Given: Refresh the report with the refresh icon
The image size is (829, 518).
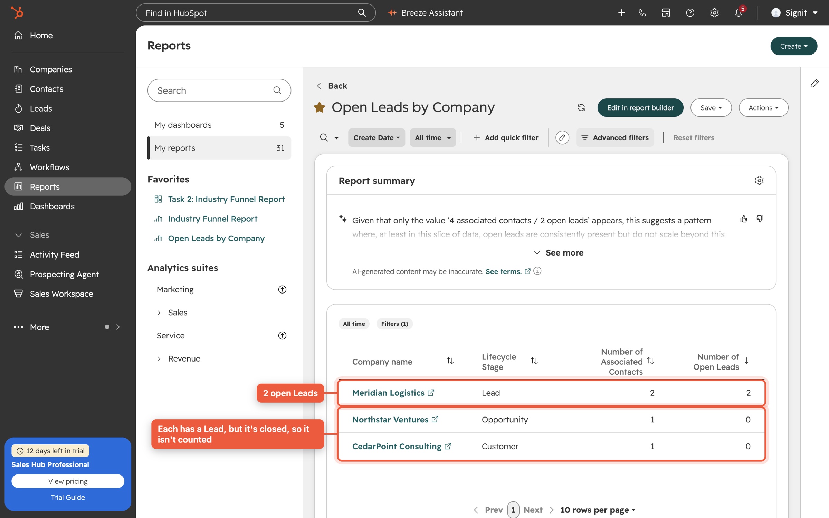Looking at the screenshot, I should coord(581,108).
